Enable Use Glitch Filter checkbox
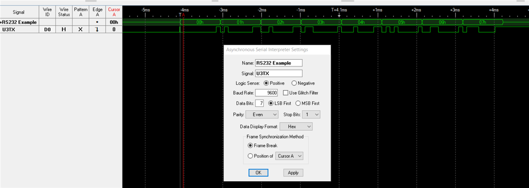Image resolution: width=529 pixels, height=188 pixels. click(286, 92)
